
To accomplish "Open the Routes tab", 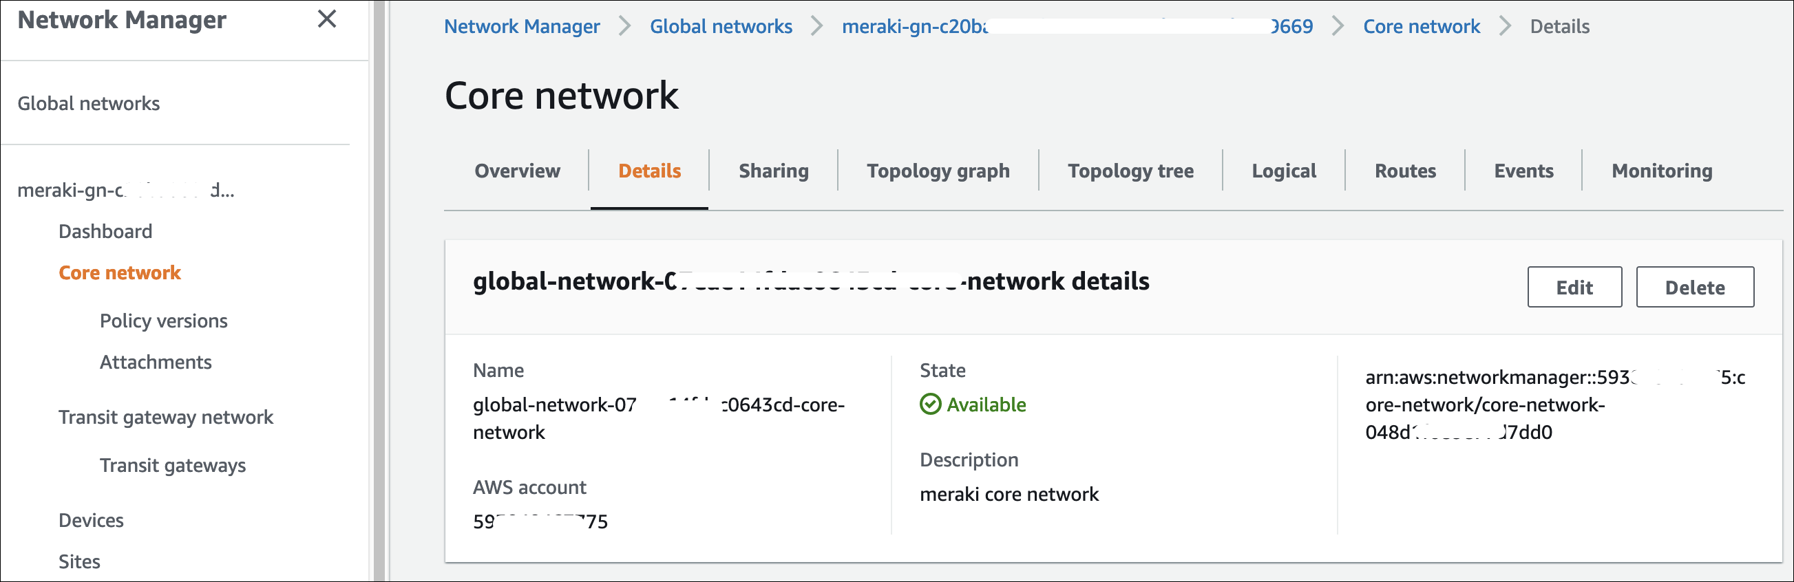I will coord(1404,171).
